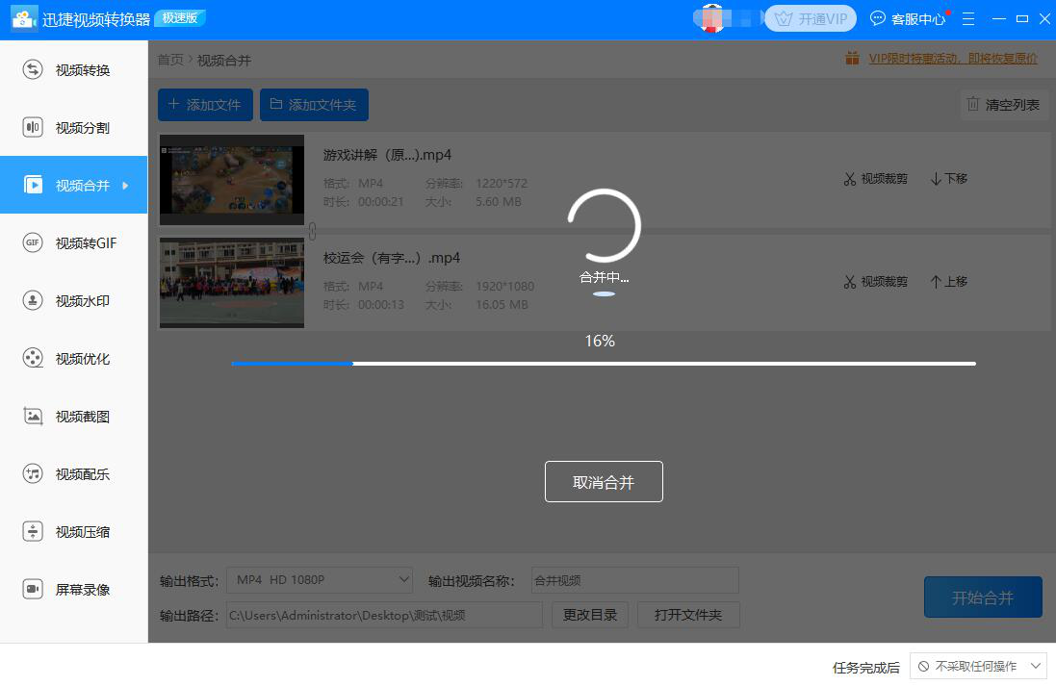Click the 视频配乐 music icon

(33, 474)
